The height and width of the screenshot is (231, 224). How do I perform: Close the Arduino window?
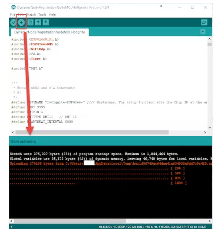[206, 7]
